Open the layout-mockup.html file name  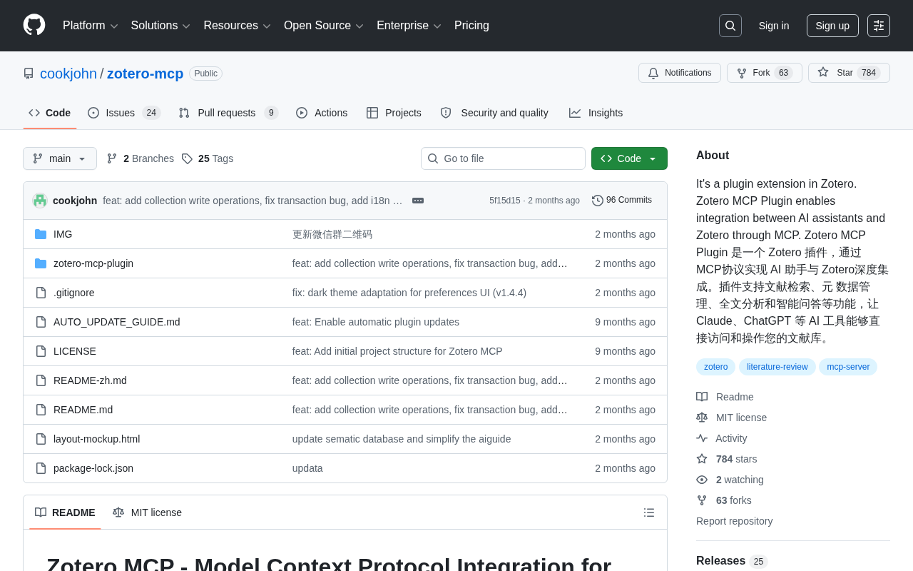click(97, 439)
